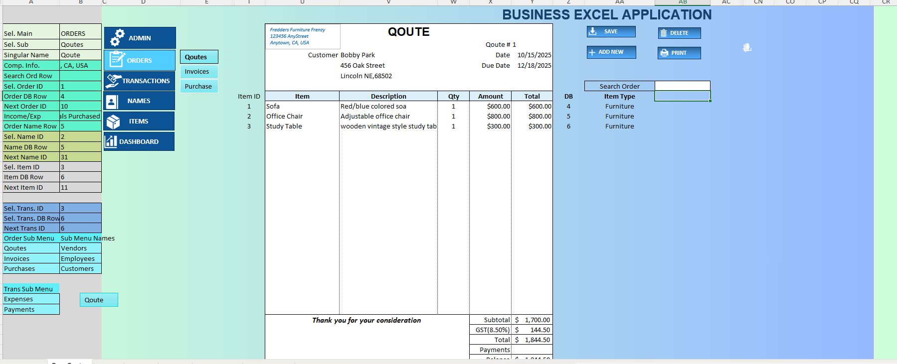Switch to the Invoices sub menu
Image resolution: width=897 pixels, height=364 pixels.
click(x=199, y=72)
